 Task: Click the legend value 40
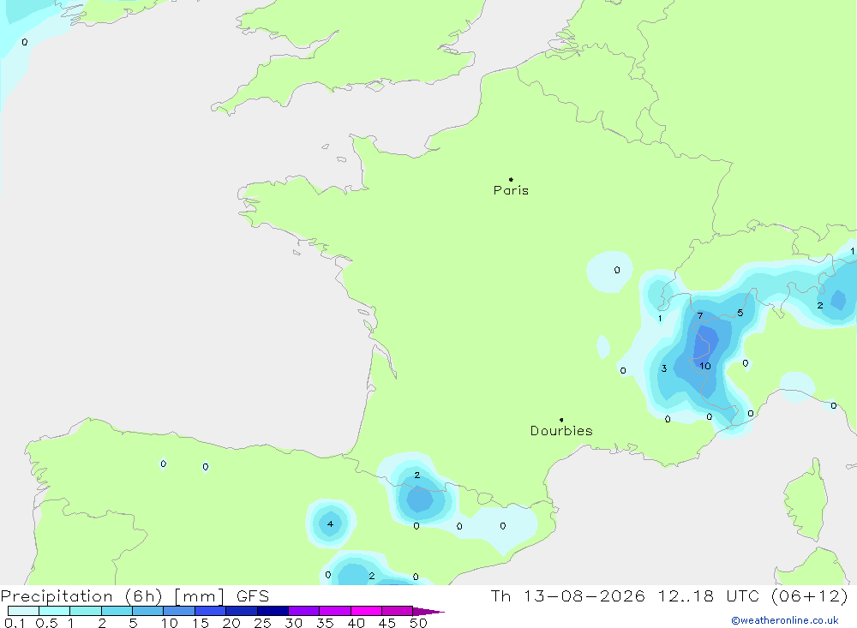357,623
